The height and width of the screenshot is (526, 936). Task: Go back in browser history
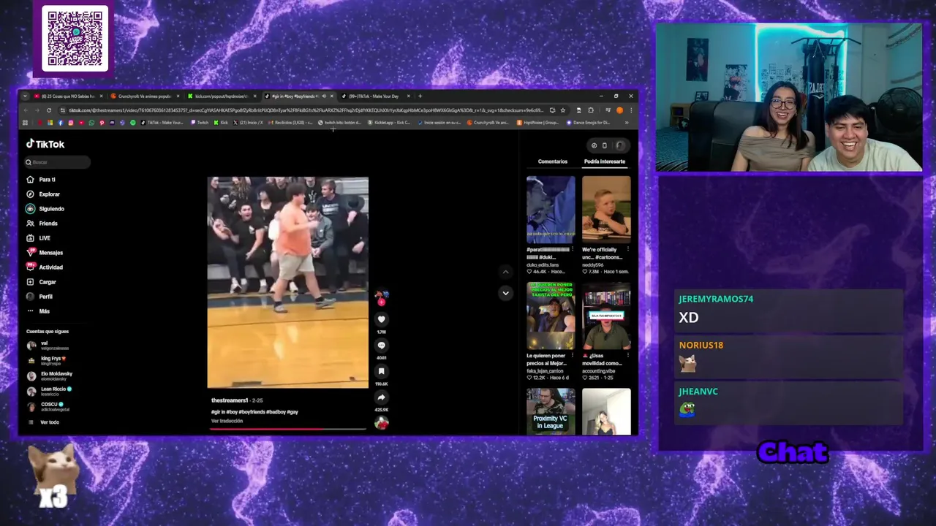click(x=26, y=110)
